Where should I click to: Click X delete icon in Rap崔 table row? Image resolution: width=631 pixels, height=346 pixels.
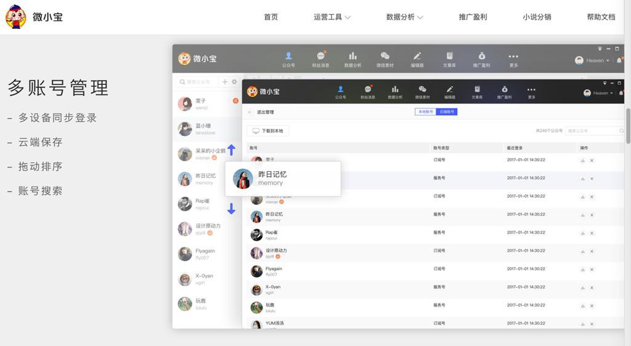point(592,233)
